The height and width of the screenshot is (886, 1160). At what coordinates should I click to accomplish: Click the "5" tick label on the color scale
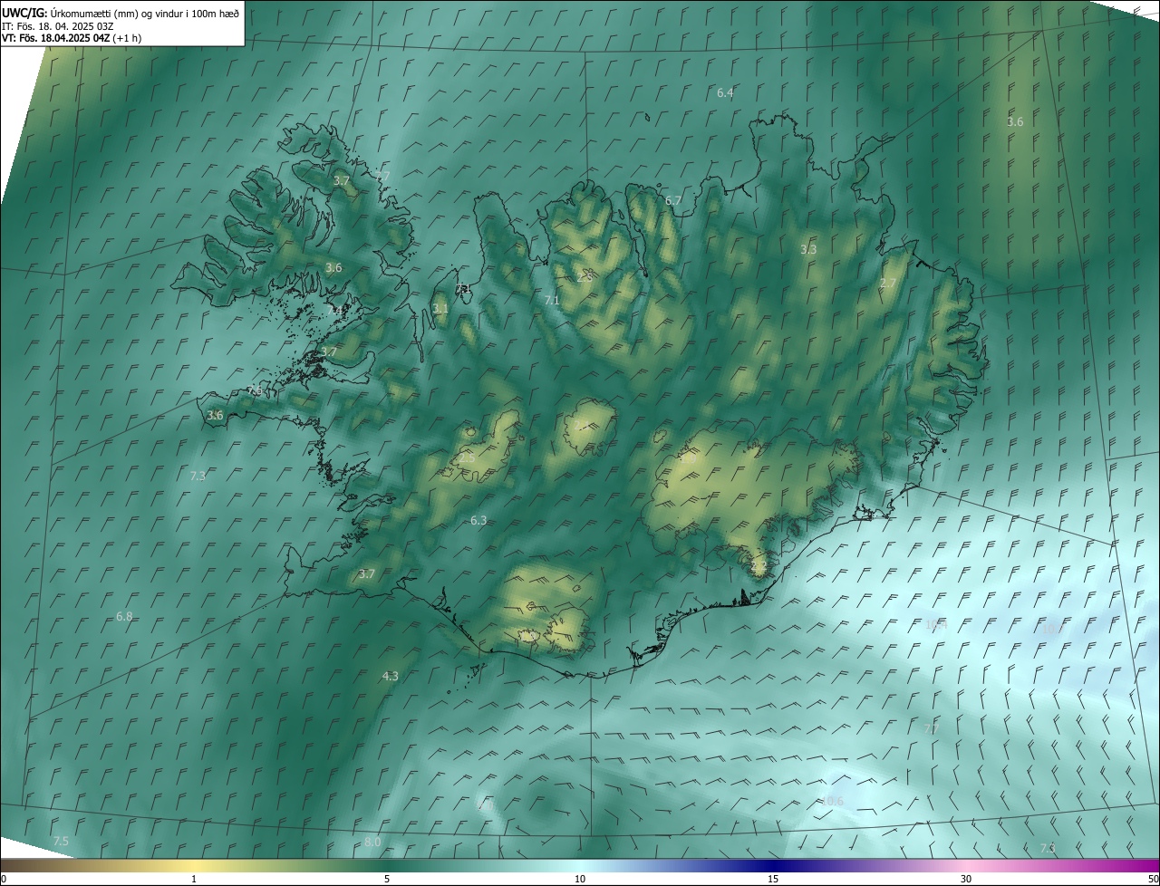coord(387,879)
